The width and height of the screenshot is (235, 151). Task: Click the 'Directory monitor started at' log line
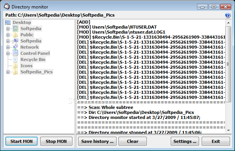click(139, 117)
